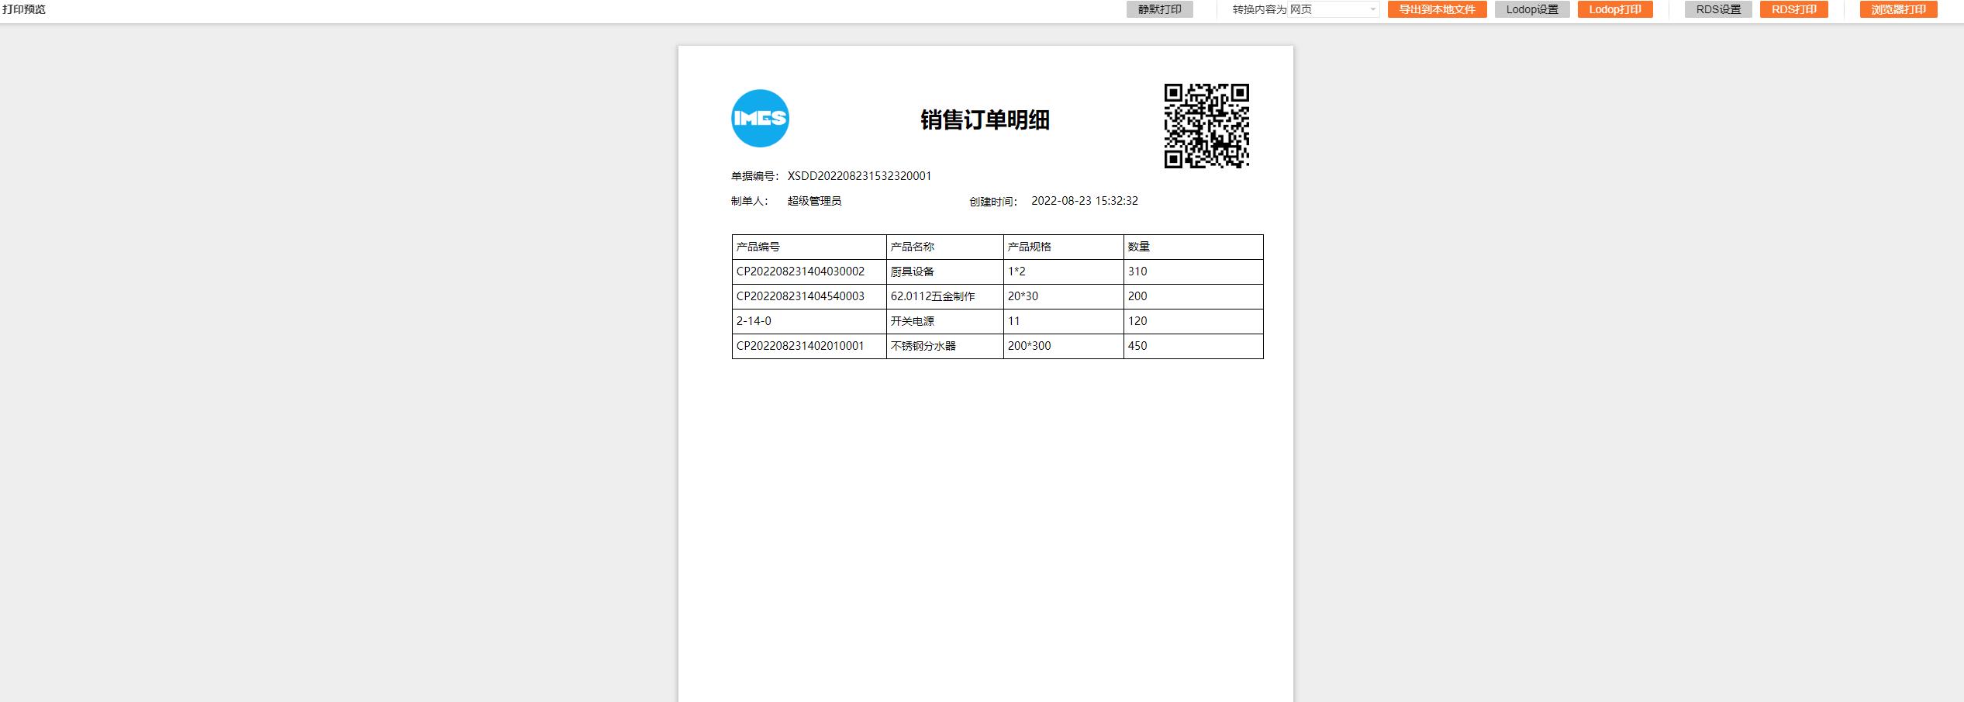Select order number XSDD202208231532320001
Image resolution: width=1964 pixels, height=702 pixels.
859,176
